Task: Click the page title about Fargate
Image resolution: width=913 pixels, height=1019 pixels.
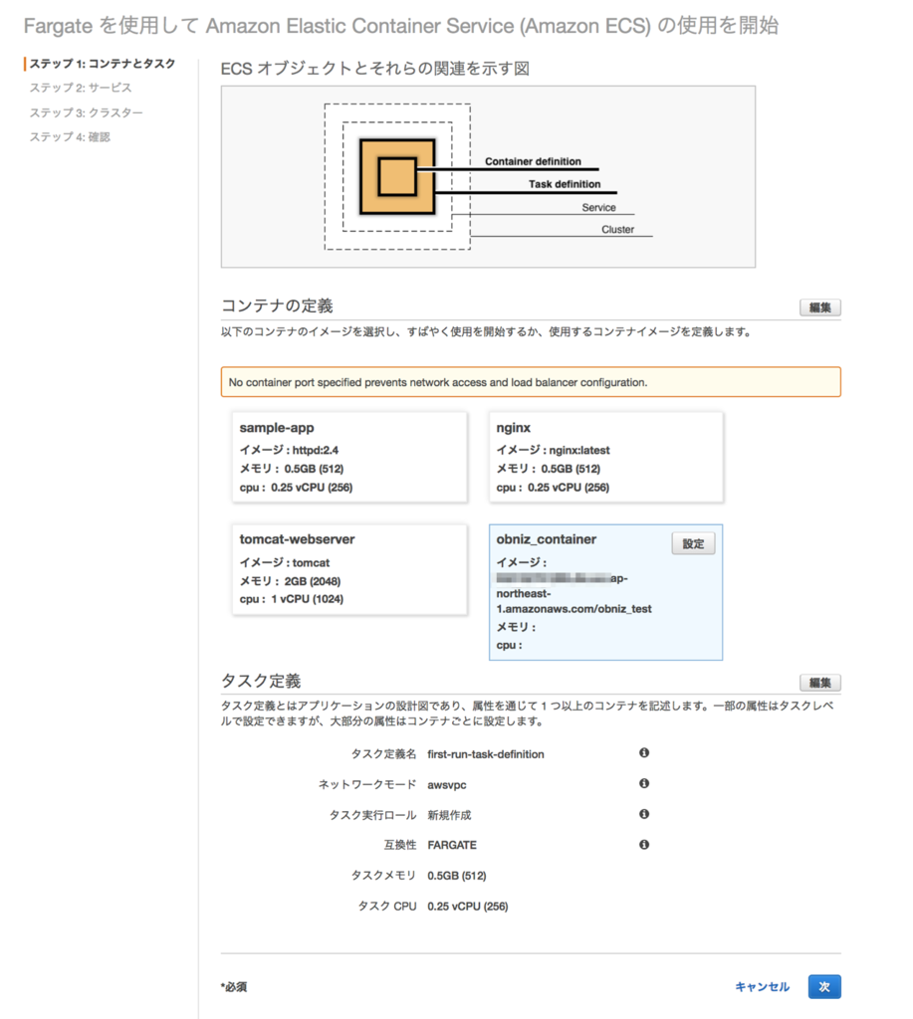Action: 401,25
